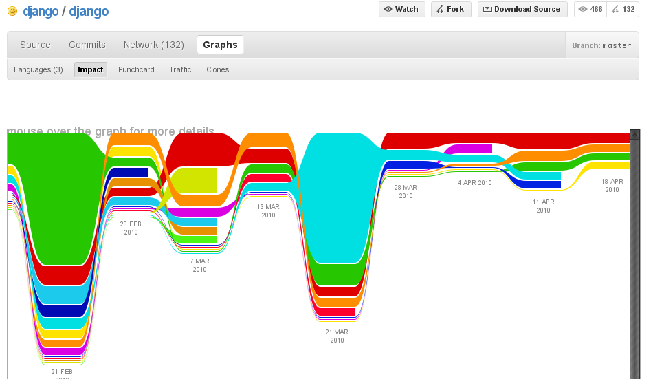Screen dimensions: 653x379
Task: Switch to the Commits tab
Action: [87, 45]
